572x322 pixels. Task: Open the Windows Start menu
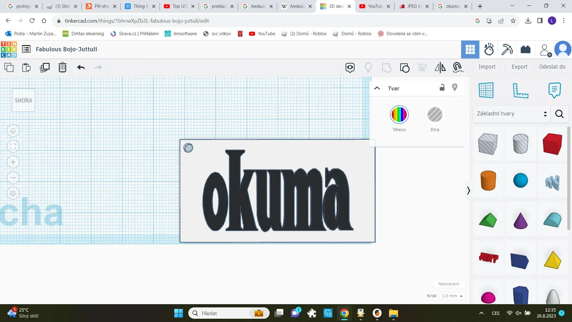(178, 313)
